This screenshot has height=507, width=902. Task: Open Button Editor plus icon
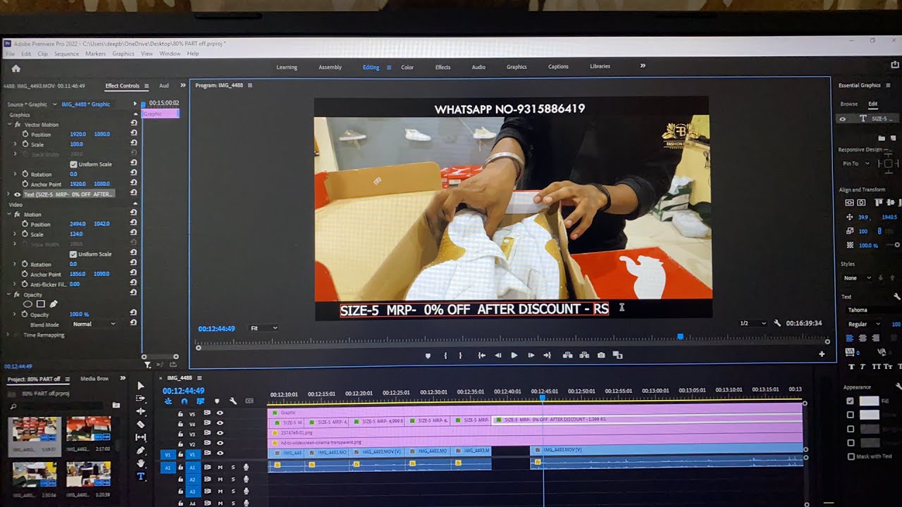pyautogui.click(x=822, y=354)
